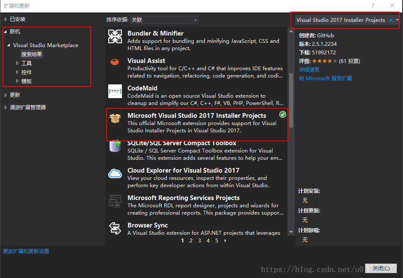Click the next page arrow
The height and width of the screenshot is (278, 403).
225,241
